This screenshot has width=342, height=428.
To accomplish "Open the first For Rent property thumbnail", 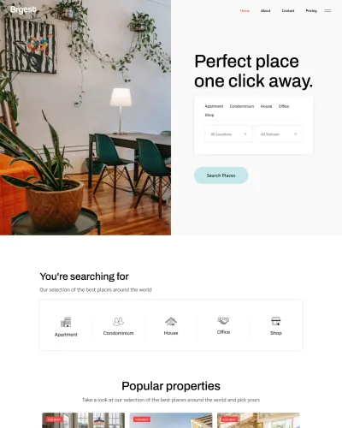I will tap(83, 420).
